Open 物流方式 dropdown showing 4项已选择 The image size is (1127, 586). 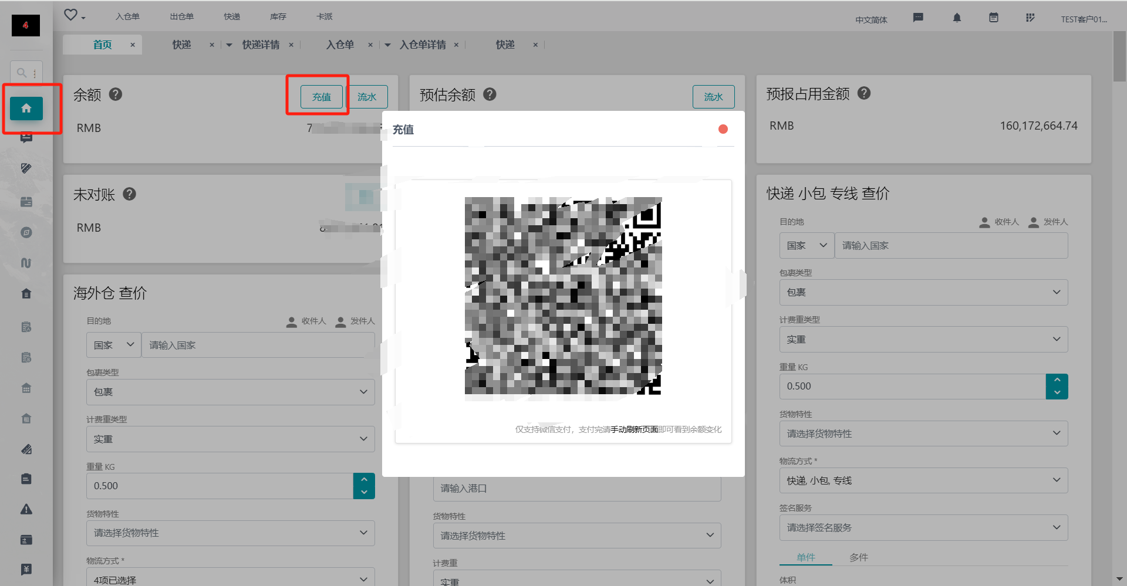231,578
